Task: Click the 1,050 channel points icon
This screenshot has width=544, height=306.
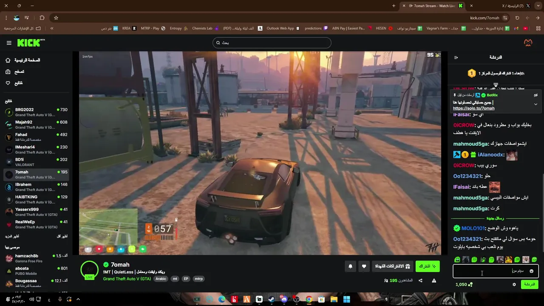Action: (470, 284)
